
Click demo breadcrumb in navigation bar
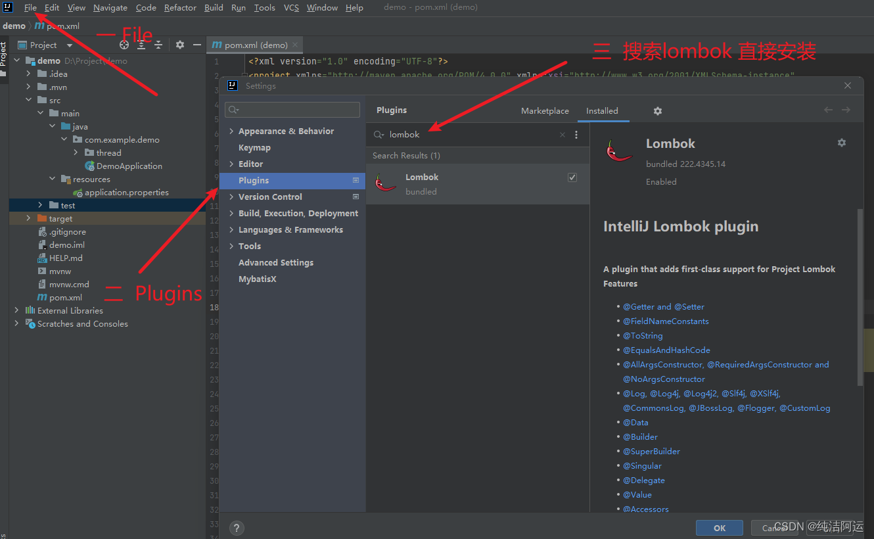[x=14, y=26]
